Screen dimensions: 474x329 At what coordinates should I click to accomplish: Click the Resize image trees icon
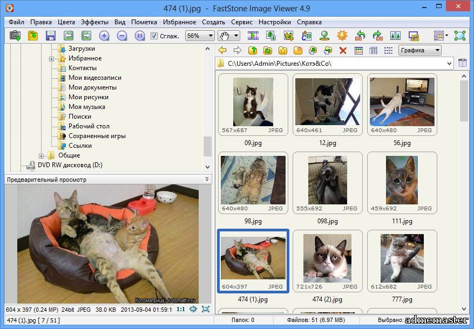(x=271, y=36)
